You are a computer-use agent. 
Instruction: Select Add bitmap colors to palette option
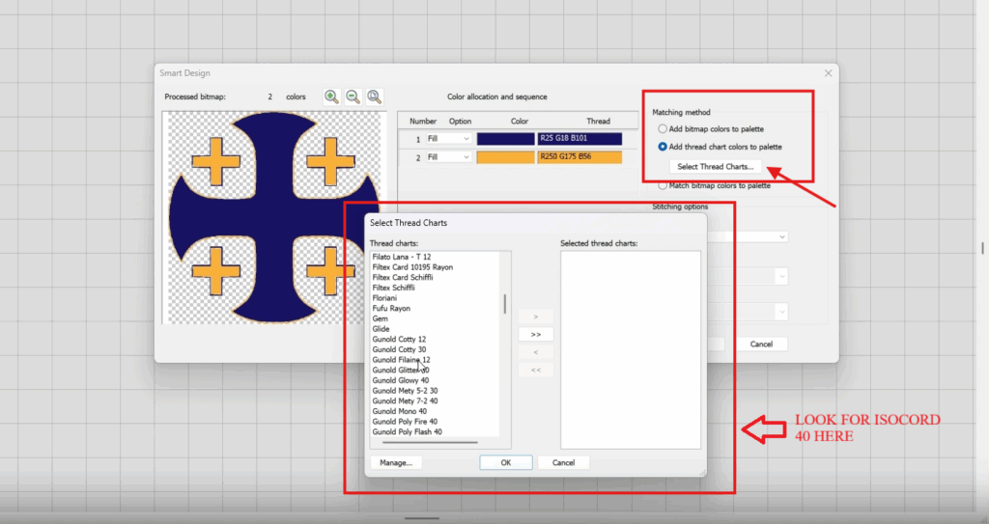coord(662,128)
